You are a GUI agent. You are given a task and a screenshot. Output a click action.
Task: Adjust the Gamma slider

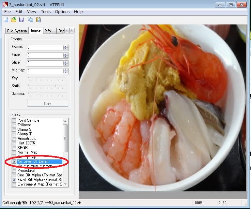pyautogui.click(x=38, y=94)
